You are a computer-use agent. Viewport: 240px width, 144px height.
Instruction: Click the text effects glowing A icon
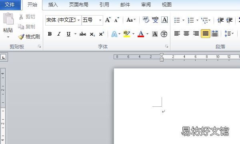[x=114, y=34]
